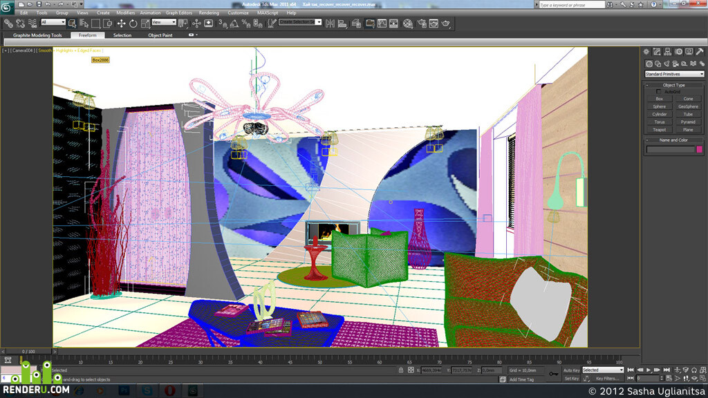Click the Select and Link chain icon
708x398 pixels.
[8, 23]
